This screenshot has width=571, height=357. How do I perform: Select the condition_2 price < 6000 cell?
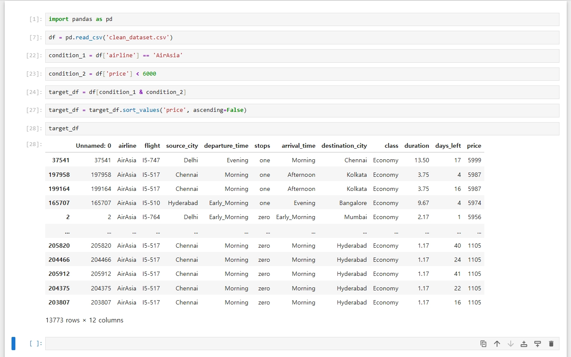point(302,74)
